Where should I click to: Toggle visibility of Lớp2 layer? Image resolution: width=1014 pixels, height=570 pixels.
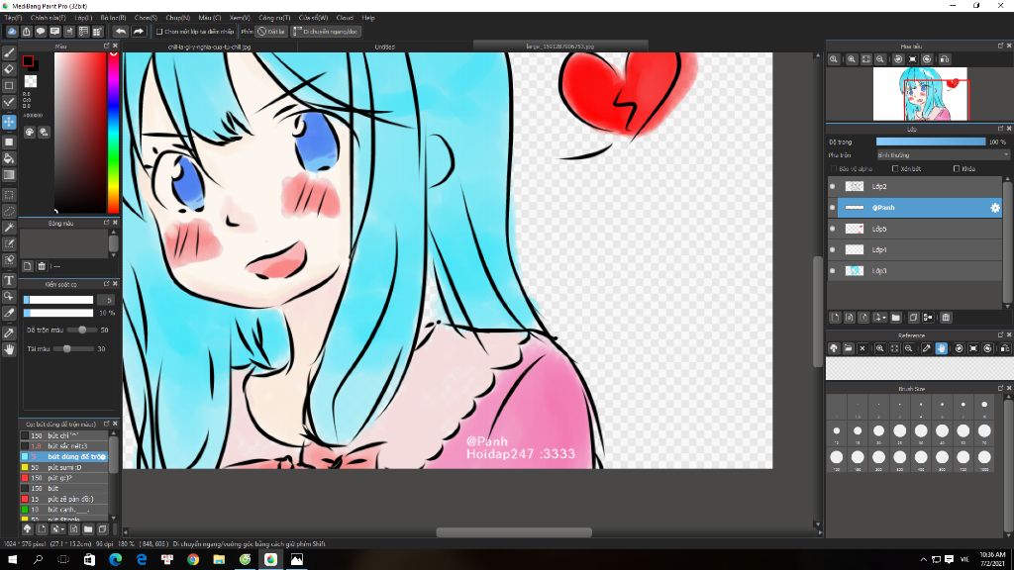click(x=833, y=186)
